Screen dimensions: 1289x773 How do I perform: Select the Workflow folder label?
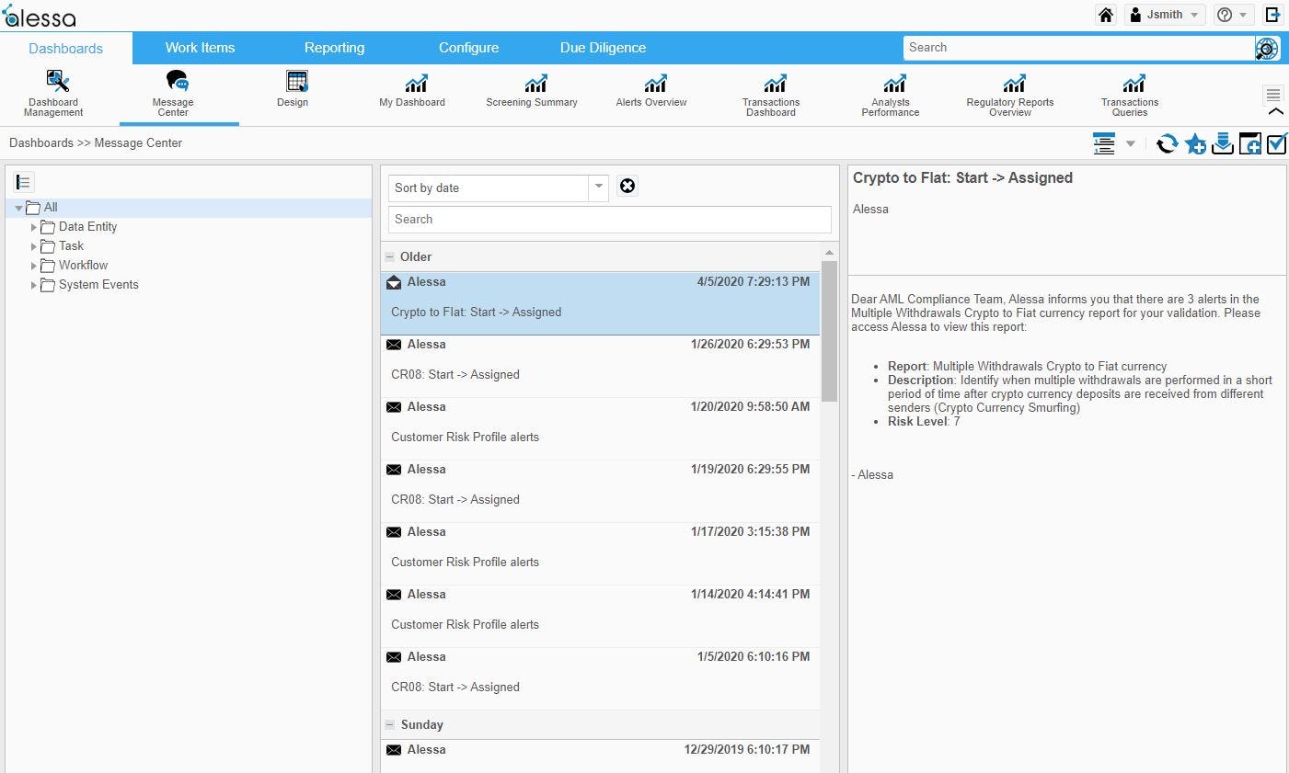tap(83, 266)
